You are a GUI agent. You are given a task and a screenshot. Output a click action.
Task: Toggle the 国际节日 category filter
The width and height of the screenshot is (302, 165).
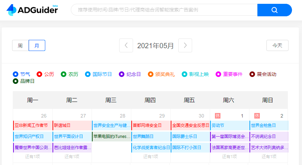pyautogui.click(x=98, y=74)
